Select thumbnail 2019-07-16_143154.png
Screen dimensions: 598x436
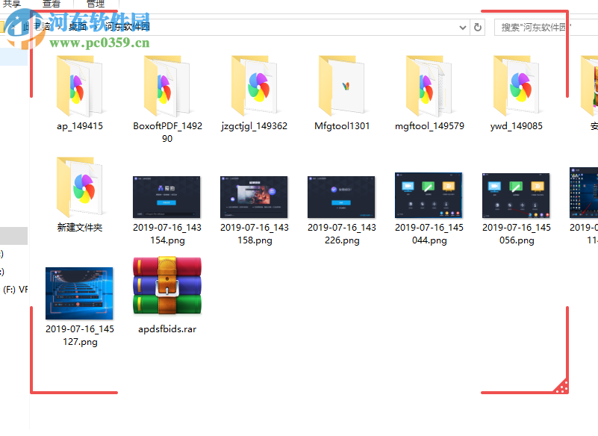(166, 197)
